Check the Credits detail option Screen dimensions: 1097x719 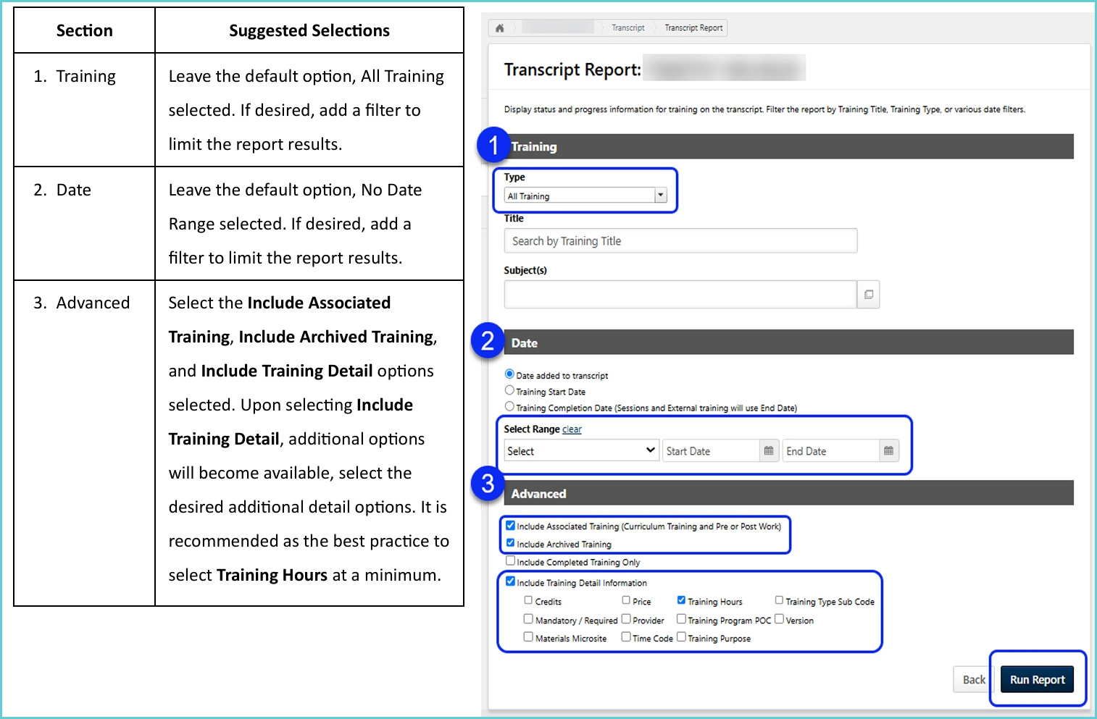point(528,600)
